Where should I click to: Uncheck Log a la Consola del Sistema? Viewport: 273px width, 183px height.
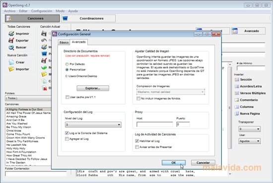point(67,133)
